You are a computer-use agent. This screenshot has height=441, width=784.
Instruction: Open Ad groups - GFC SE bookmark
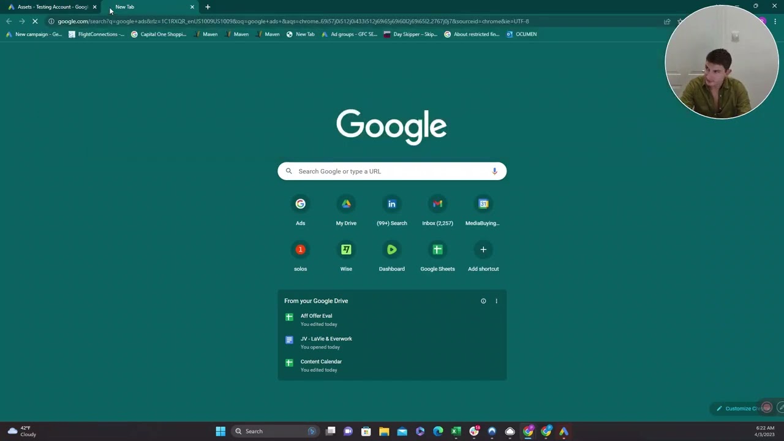tap(349, 34)
